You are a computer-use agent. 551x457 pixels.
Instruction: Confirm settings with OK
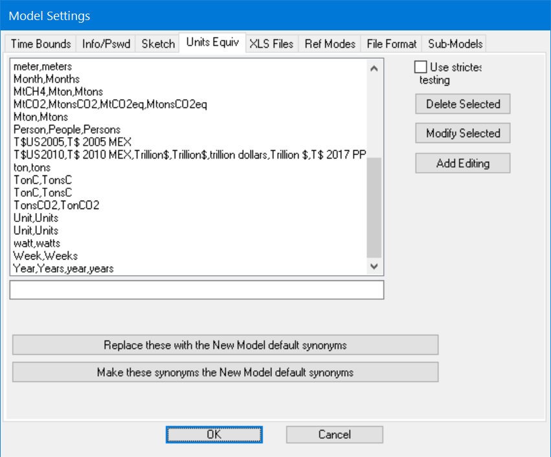click(x=214, y=434)
